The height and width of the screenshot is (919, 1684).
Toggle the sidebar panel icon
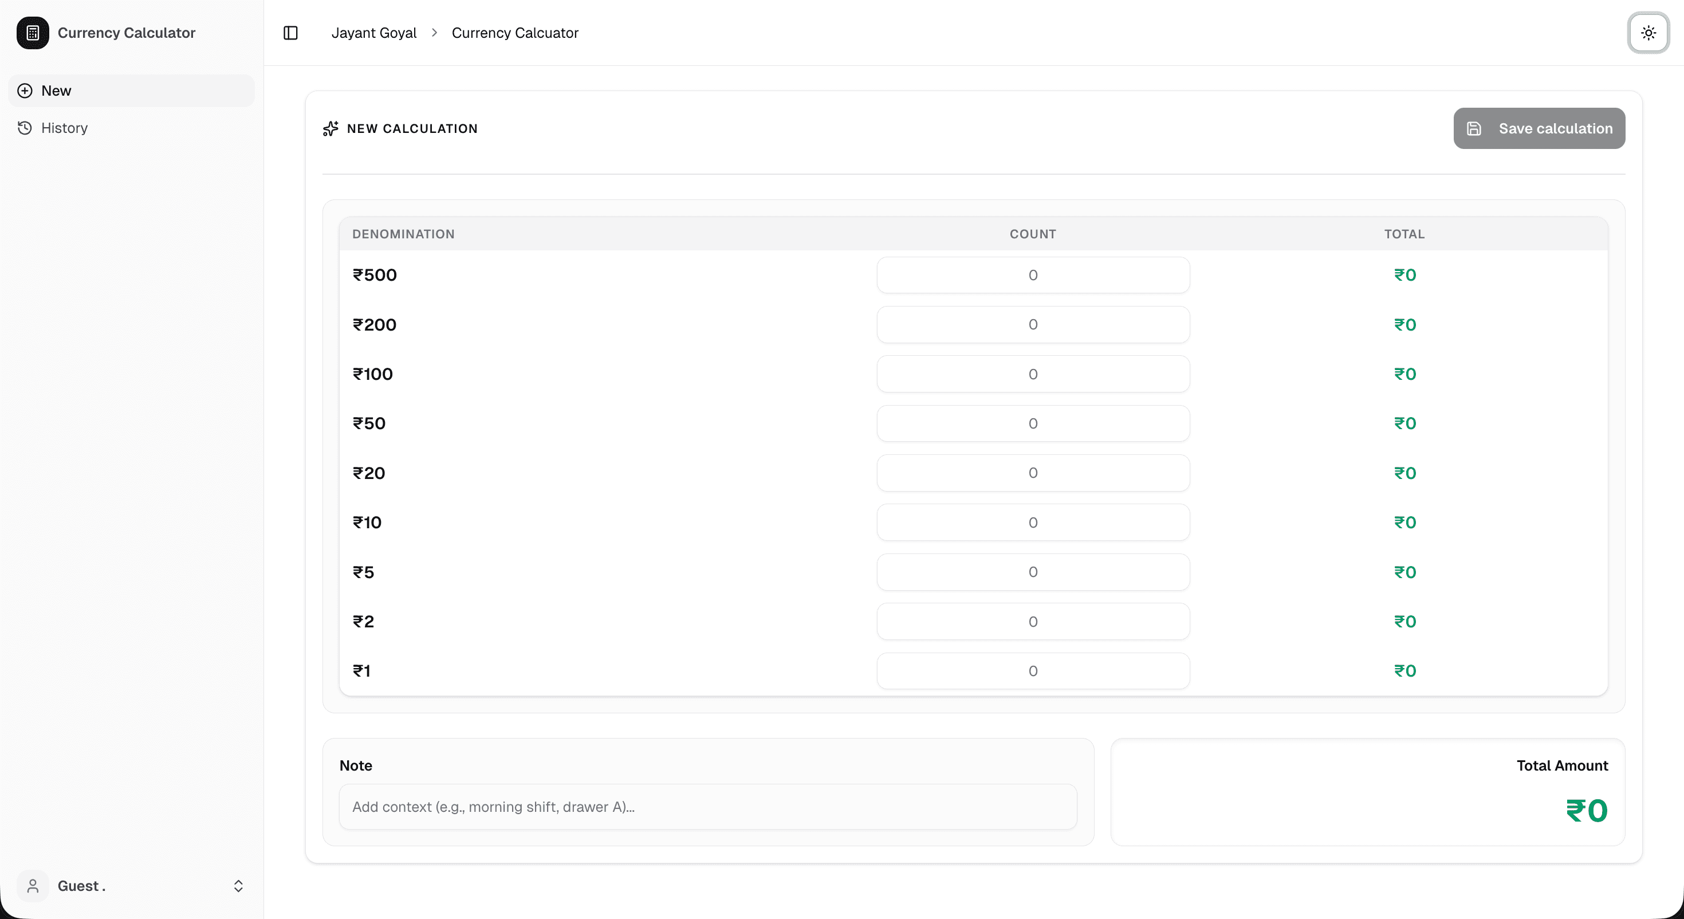[x=291, y=33]
